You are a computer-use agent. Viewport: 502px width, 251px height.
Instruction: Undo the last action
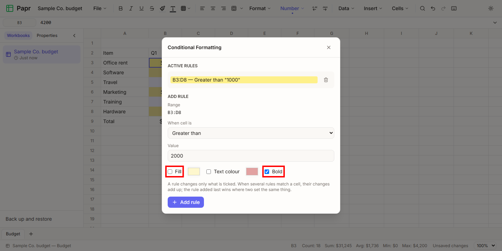click(433, 8)
